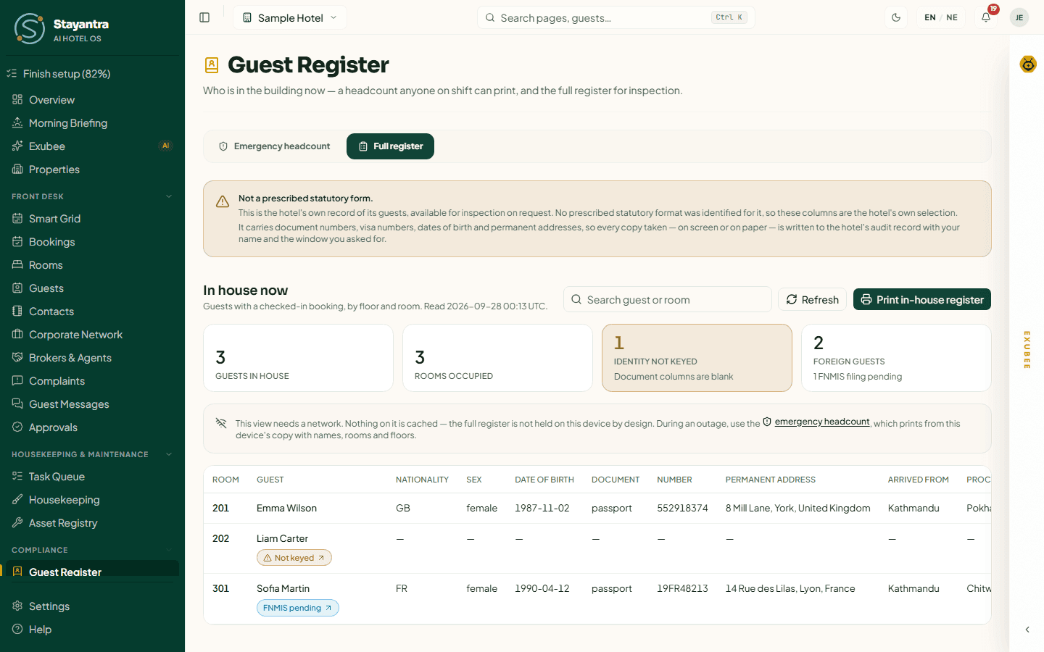The width and height of the screenshot is (1044, 652).
Task: Click the Rooms bed icon
Action: 17,265
